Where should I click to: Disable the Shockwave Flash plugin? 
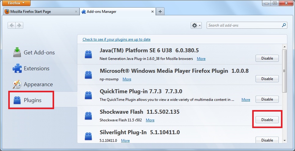(267, 120)
